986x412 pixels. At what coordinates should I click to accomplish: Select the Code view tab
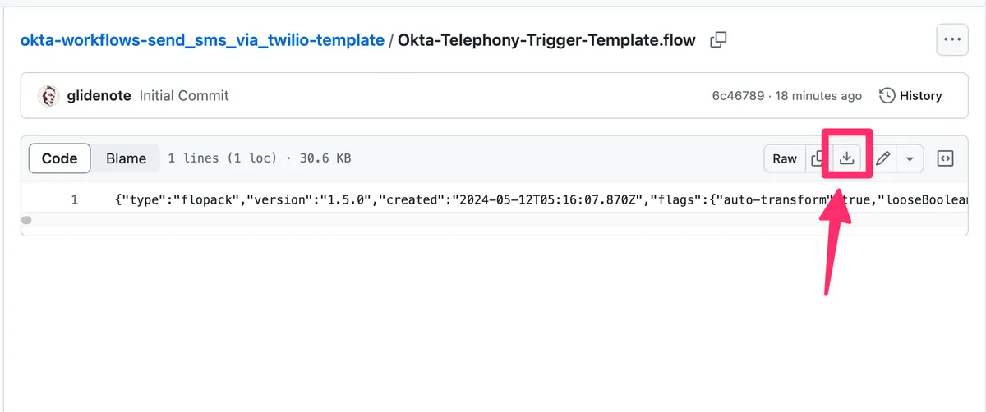(x=59, y=158)
